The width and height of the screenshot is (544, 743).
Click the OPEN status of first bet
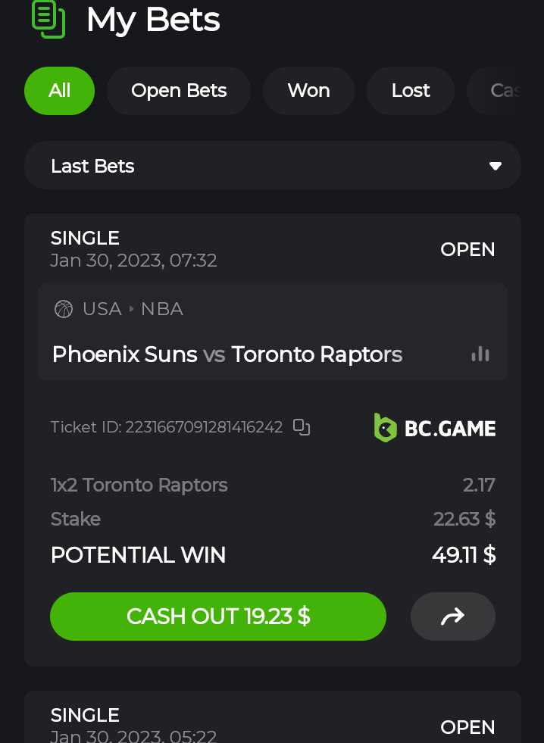click(x=467, y=249)
